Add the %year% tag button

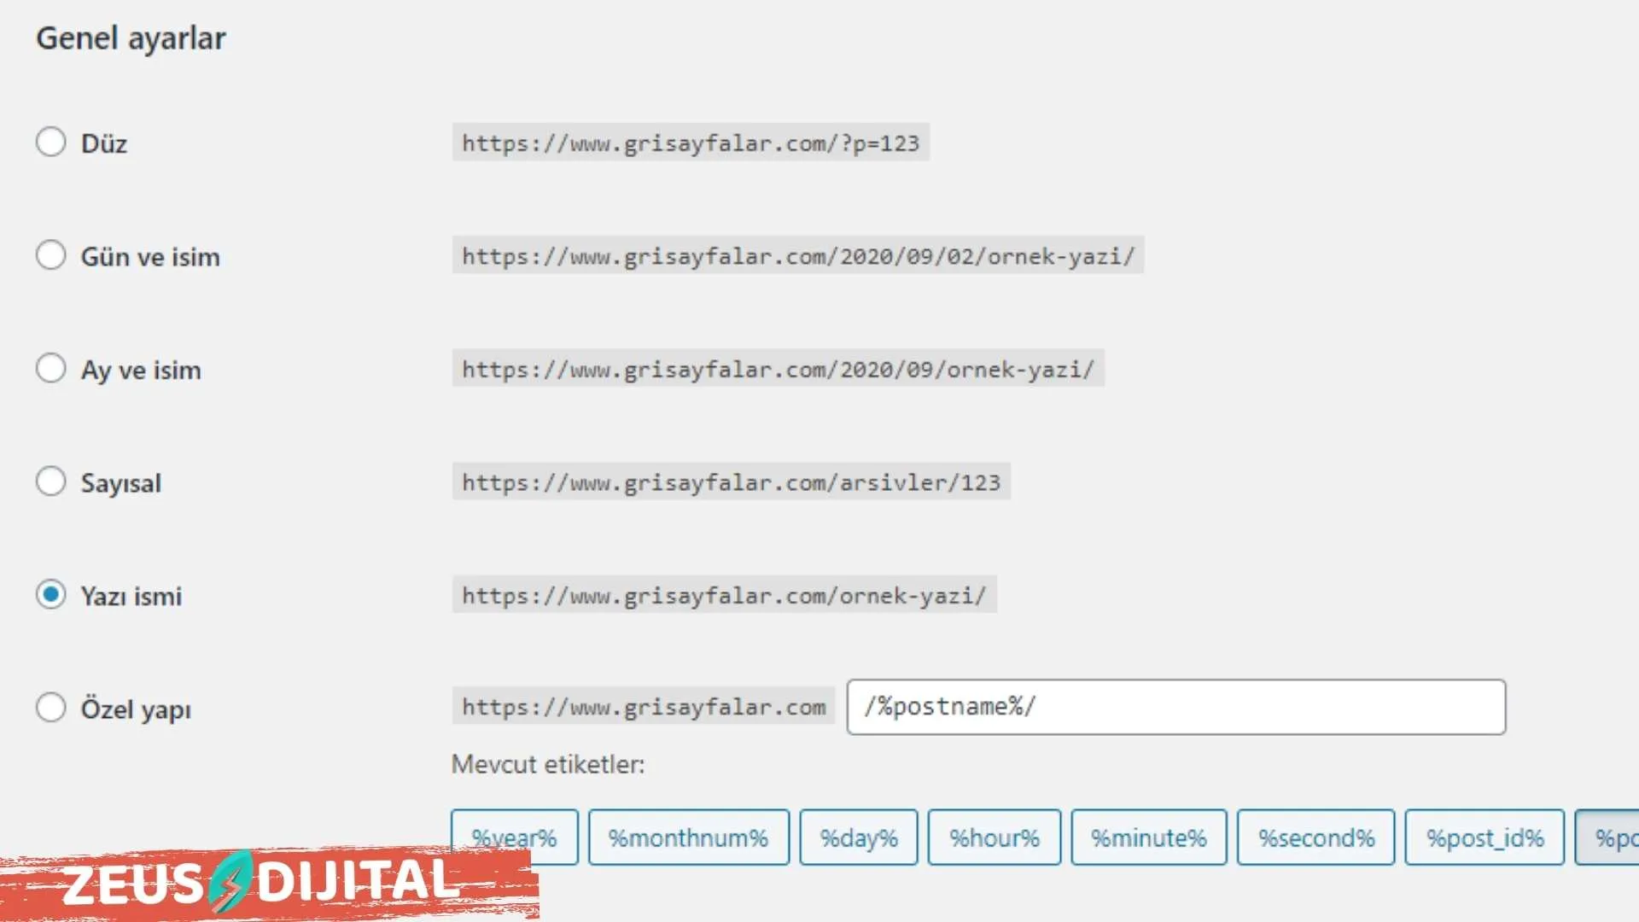click(515, 837)
